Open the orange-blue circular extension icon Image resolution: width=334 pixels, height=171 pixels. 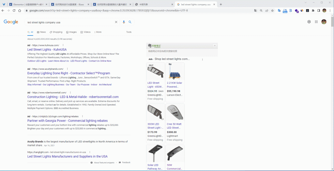coord(302,10)
